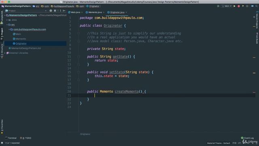Collapse com.buildappswithpaulo.com package node
259x146 pixels.
[9, 30]
